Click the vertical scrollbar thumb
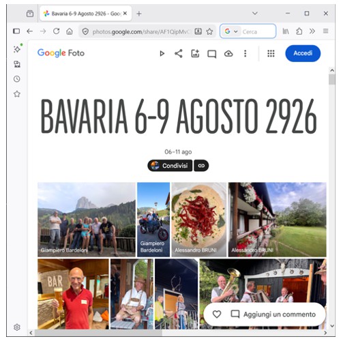This screenshot has width=341, height=341. (332, 80)
